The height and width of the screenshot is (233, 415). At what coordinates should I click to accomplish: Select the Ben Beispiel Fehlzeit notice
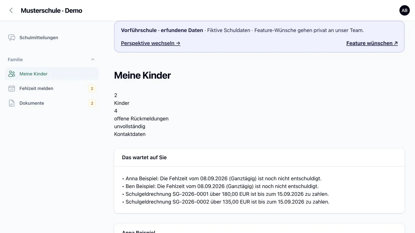point(220,186)
